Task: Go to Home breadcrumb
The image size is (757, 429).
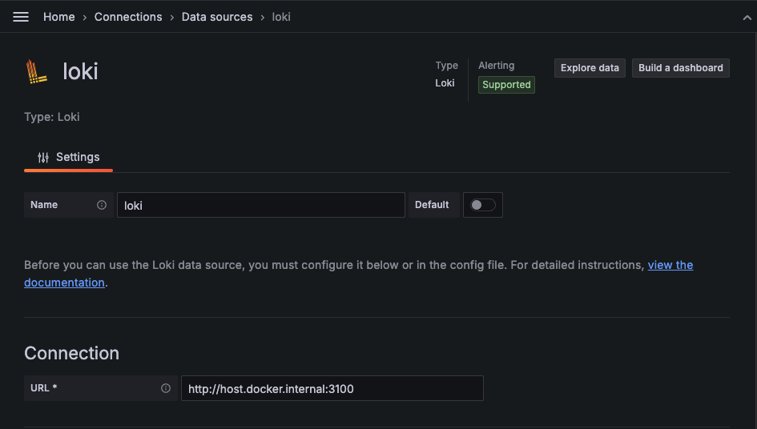Action: pyautogui.click(x=59, y=17)
